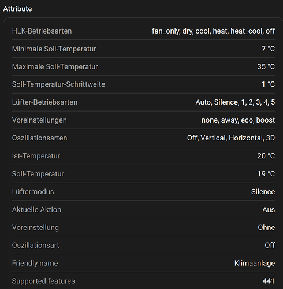Select the HLK-Betriebsarten attribute row

pos(143,31)
